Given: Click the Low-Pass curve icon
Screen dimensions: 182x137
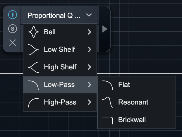Looking at the screenshot, I should pos(33,85).
